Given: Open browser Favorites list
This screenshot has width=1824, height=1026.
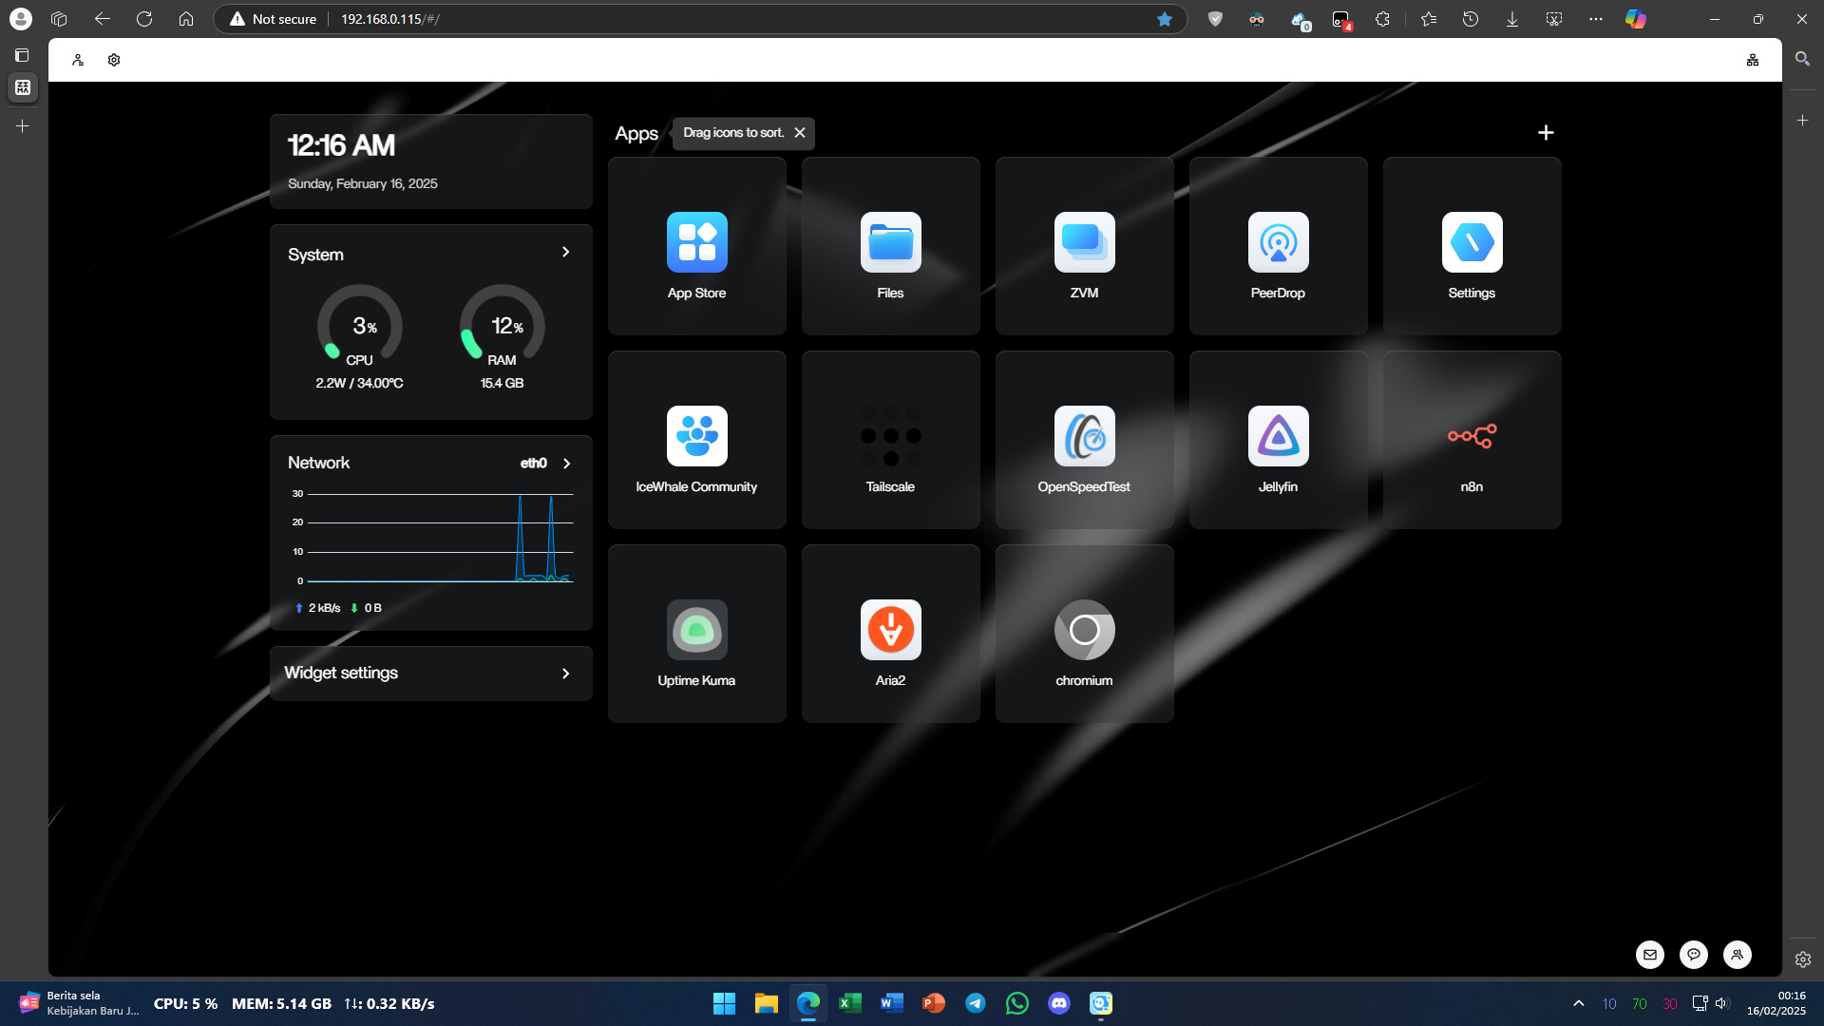Looking at the screenshot, I should 1429,19.
